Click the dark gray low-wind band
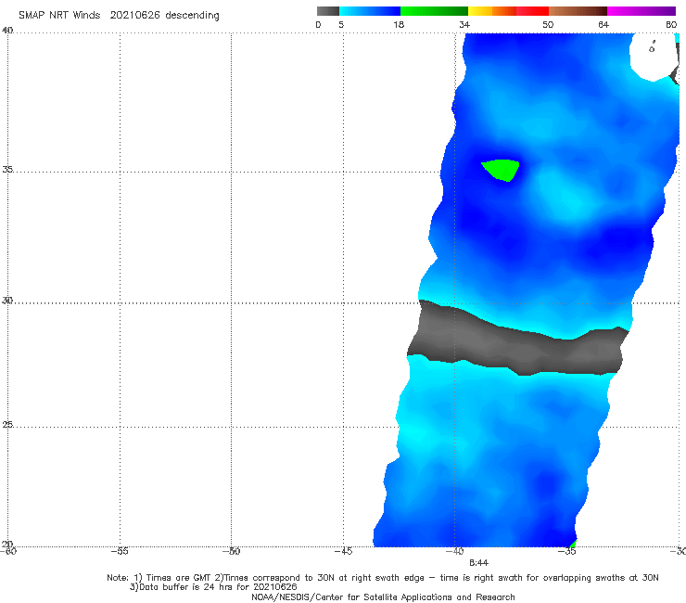 coord(516,340)
